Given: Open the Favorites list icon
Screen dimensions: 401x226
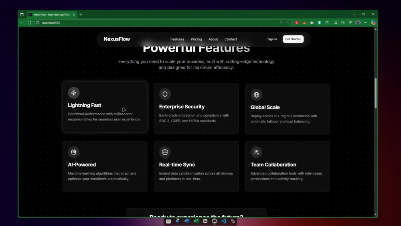Looking at the screenshot, I should [343, 22].
